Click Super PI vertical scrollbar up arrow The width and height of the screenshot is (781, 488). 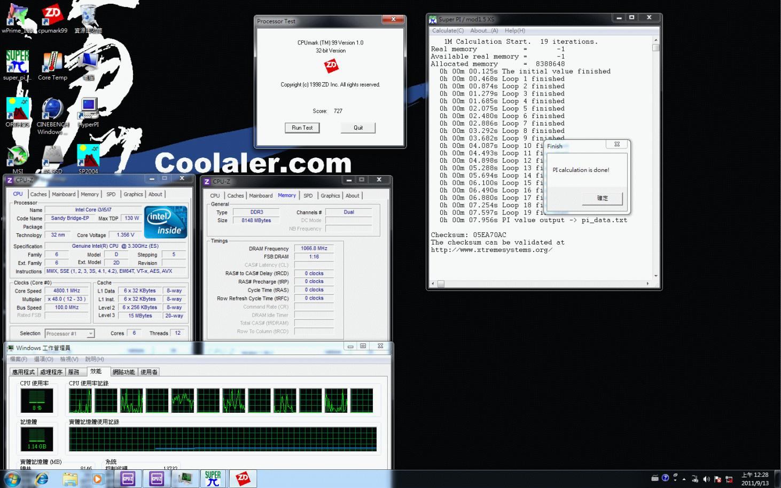pyautogui.click(x=656, y=40)
